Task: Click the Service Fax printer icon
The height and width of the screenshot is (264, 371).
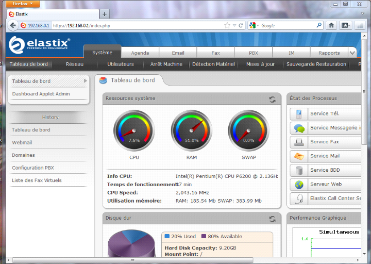Action: click(x=299, y=142)
